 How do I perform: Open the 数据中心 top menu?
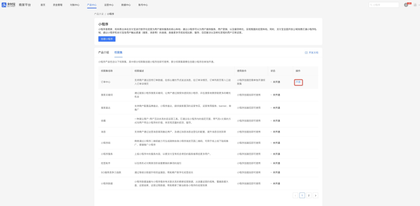coord(126,5)
